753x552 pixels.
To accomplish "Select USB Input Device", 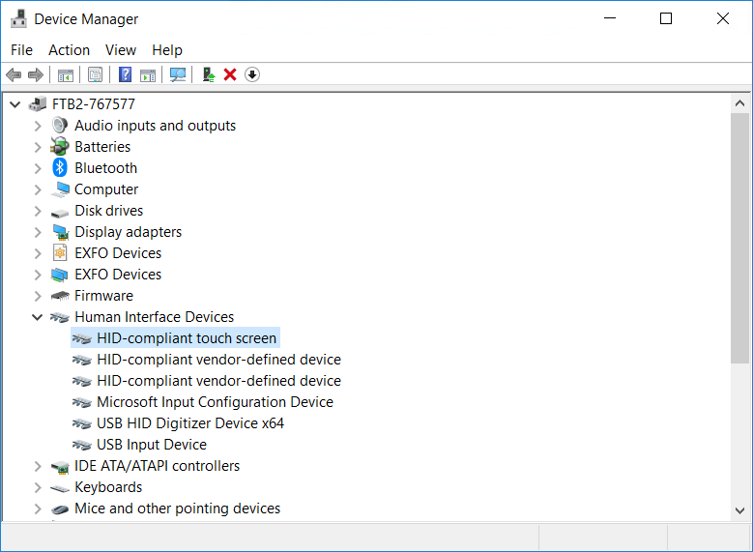I will click(151, 445).
